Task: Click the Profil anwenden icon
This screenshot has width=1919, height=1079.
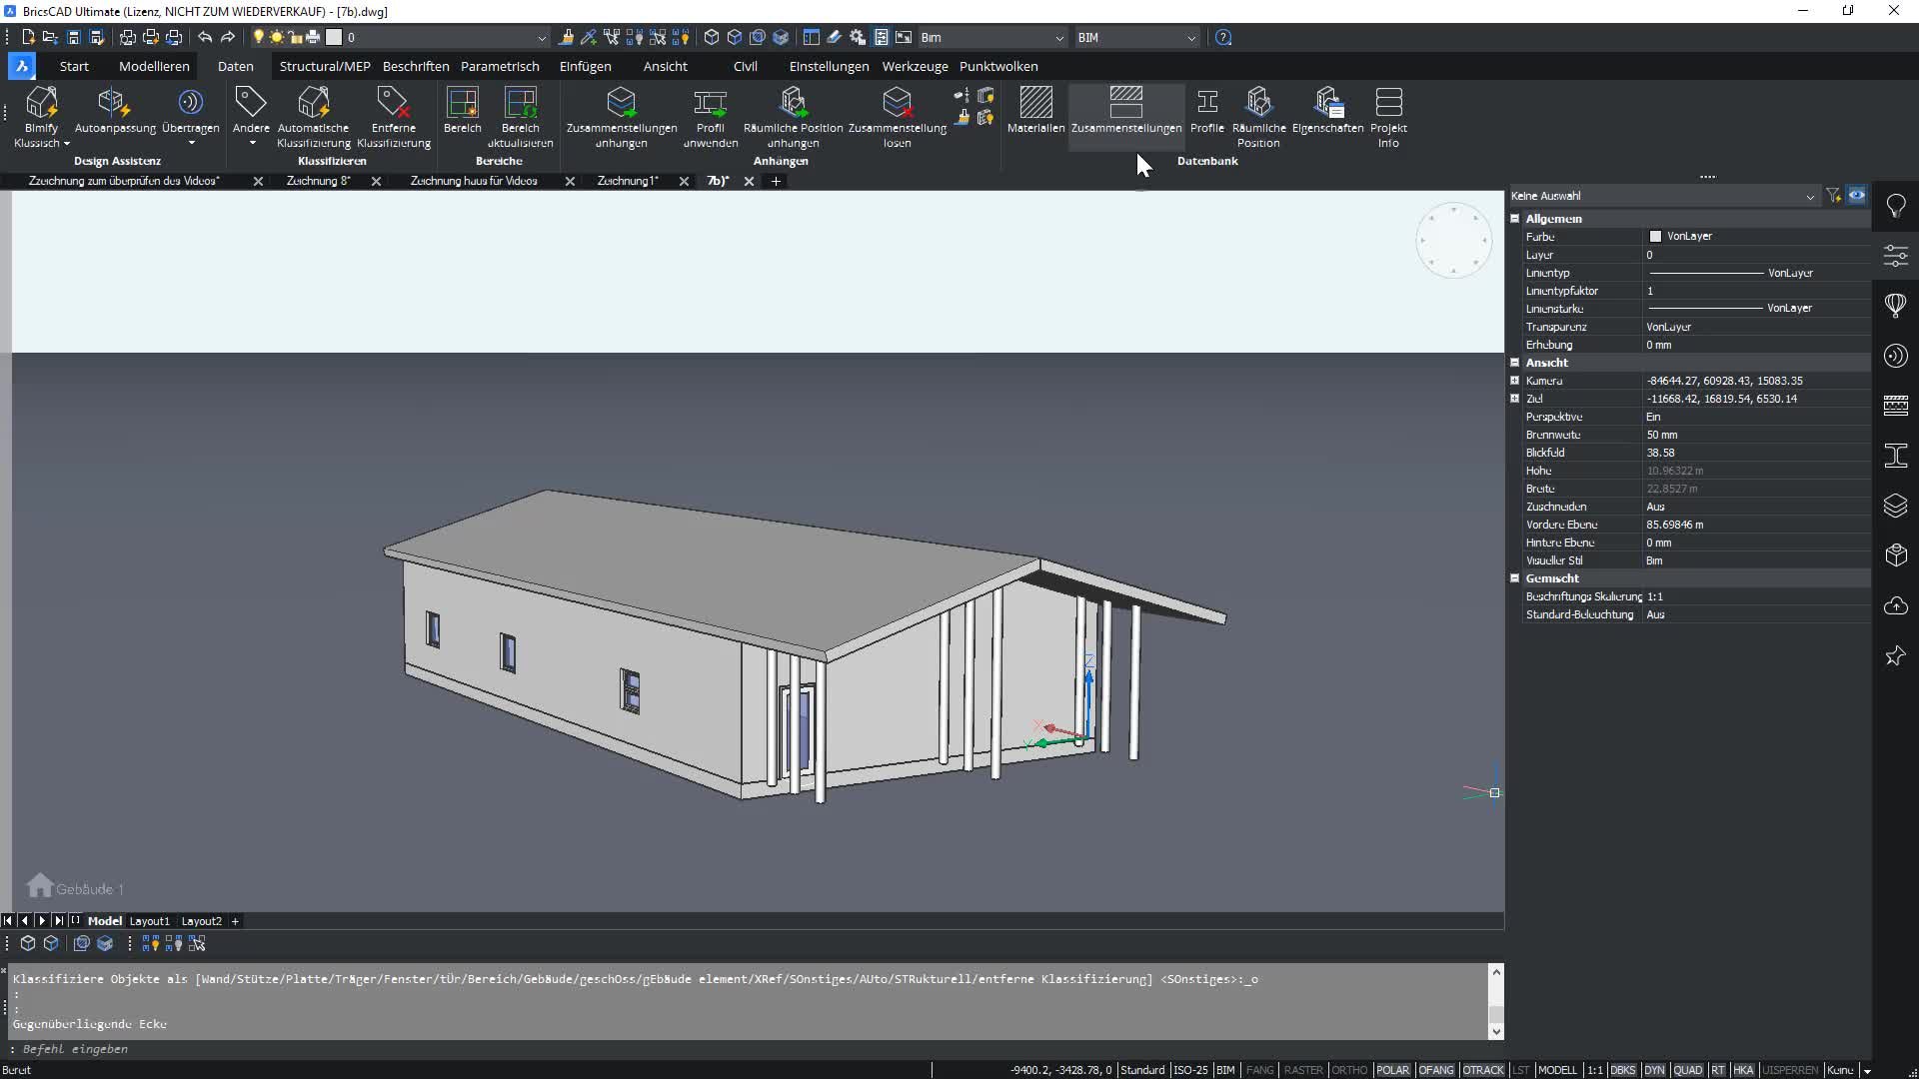Action: [x=710, y=117]
